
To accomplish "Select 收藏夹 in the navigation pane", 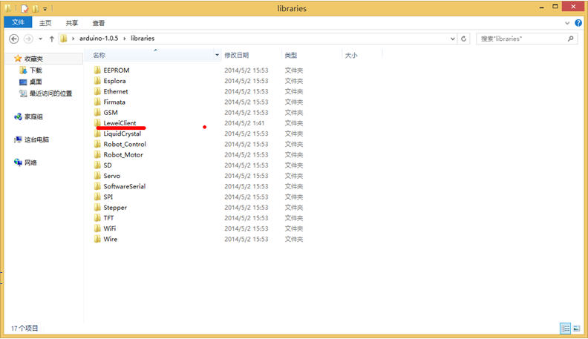I will click(x=33, y=59).
